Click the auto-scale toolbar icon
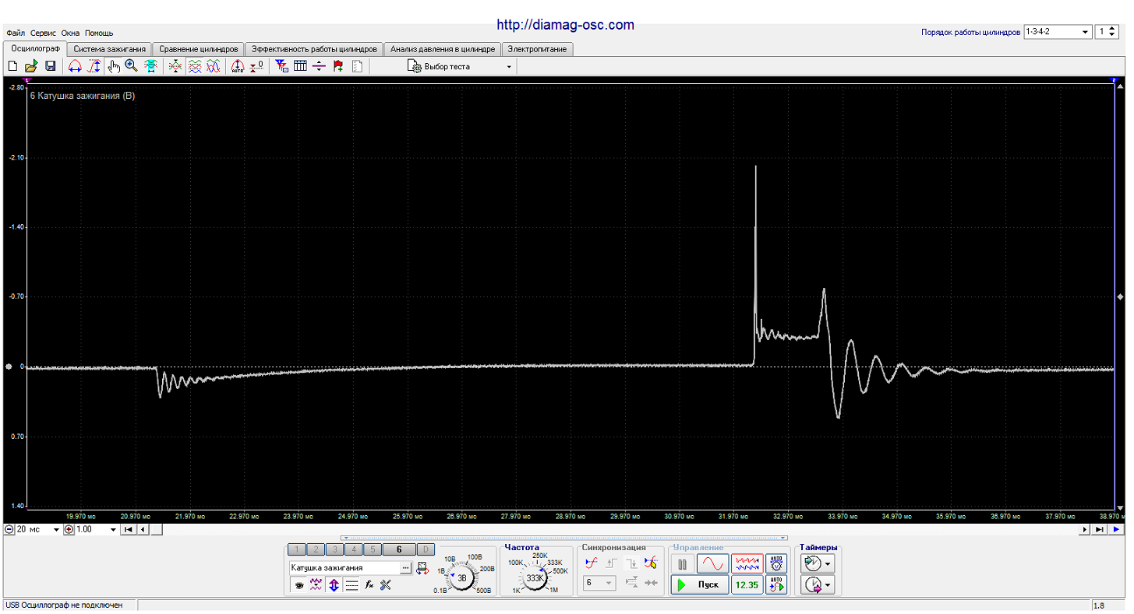 (x=238, y=67)
